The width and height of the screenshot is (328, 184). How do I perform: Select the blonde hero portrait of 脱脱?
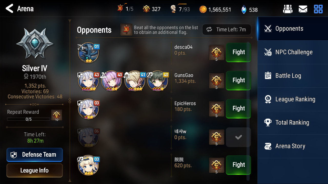pos(88,165)
